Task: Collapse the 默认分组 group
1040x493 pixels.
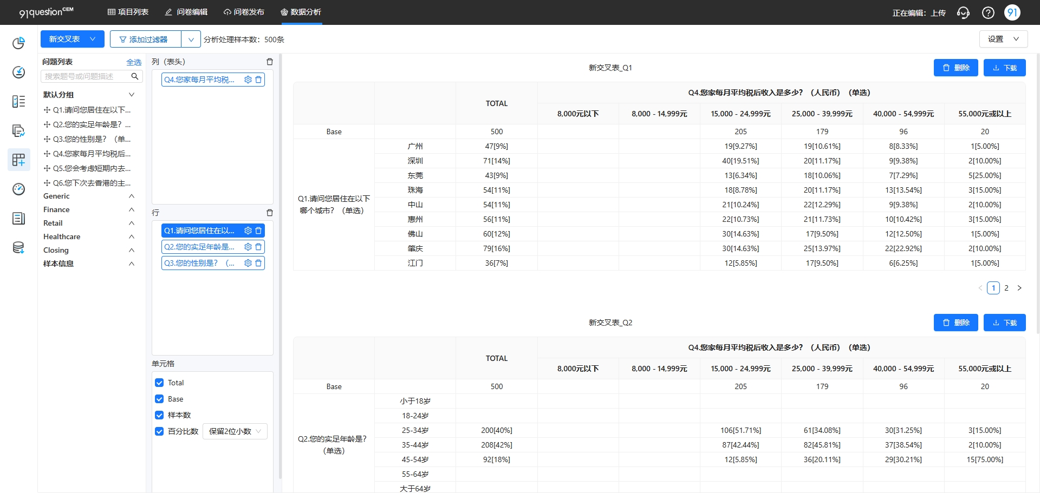Action: pyautogui.click(x=131, y=95)
